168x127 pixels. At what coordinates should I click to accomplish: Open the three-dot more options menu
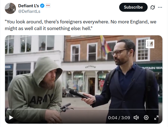tap(160, 7)
